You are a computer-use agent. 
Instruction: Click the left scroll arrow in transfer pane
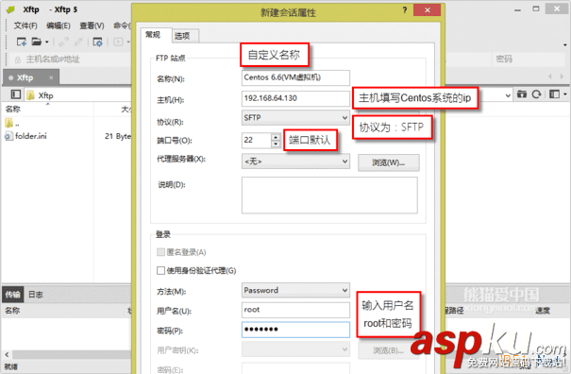[7, 354]
